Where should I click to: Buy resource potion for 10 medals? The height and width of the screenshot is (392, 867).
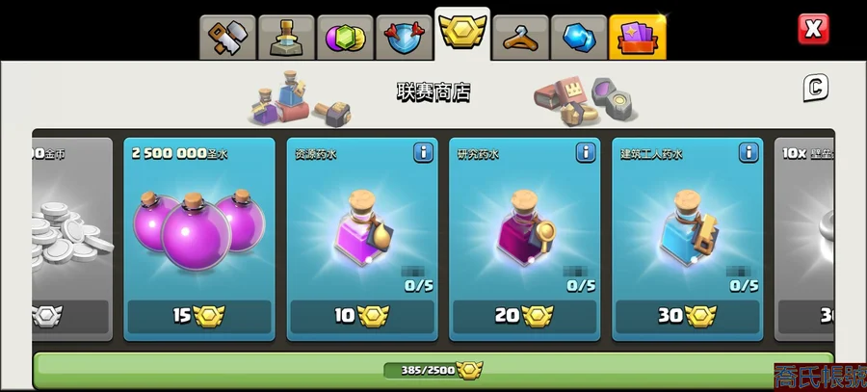[x=362, y=316]
